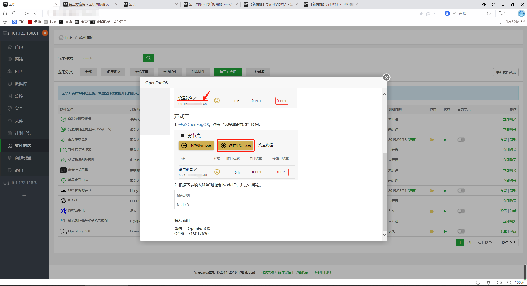Focus the application search input
The height and width of the screenshot is (286, 527).
pyautogui.click(x=111, y=58)
